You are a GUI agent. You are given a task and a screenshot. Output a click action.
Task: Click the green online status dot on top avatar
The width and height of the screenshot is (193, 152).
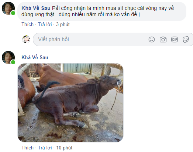pyautogui.click(x=13, y=13)
